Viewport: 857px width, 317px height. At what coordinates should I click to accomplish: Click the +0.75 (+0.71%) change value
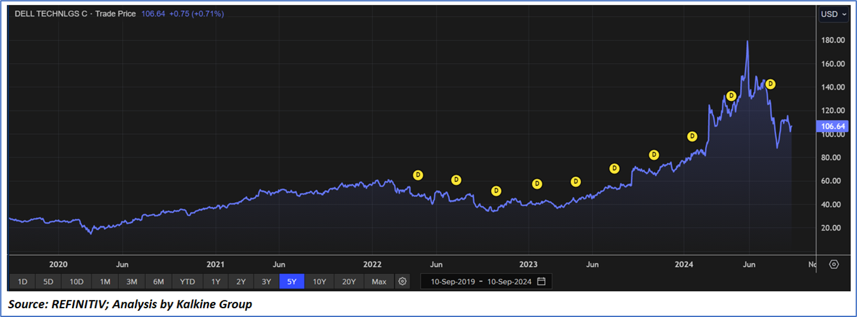pos(196,14)
